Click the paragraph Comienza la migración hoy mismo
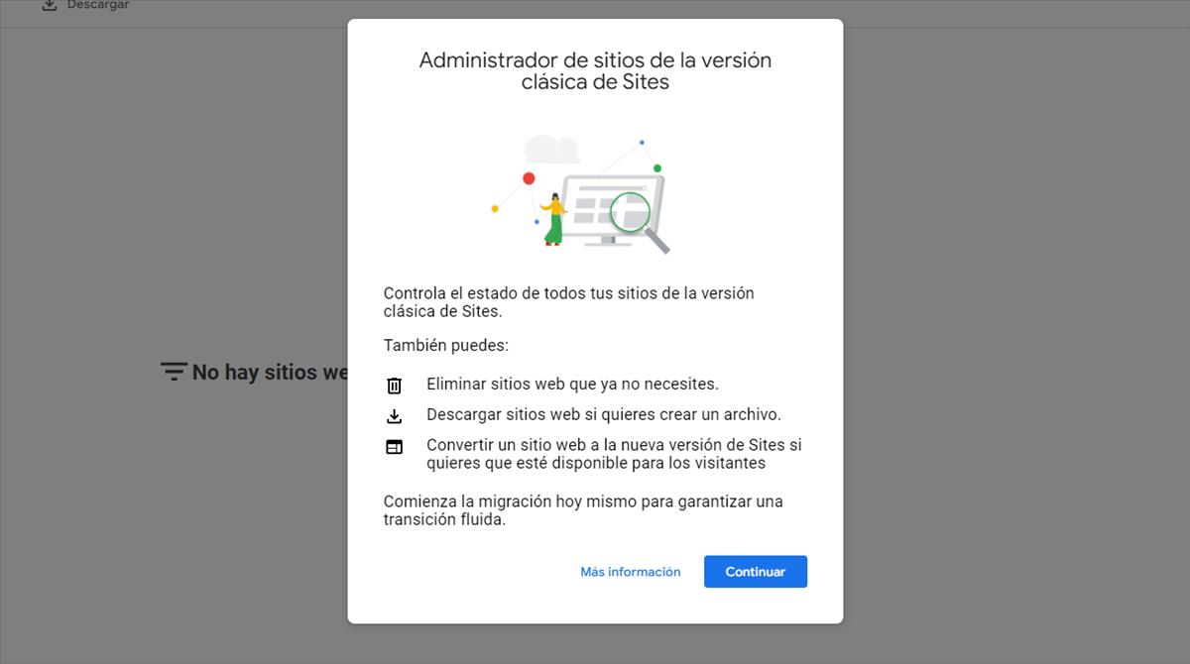1190x664 pixels. (583, 510)
